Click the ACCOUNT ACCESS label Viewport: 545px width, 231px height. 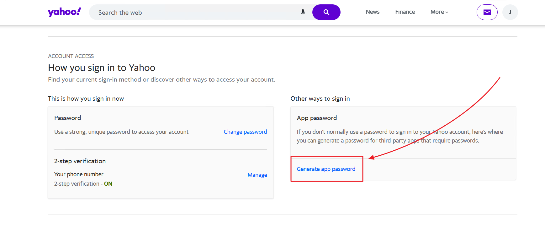coord(71,56)
